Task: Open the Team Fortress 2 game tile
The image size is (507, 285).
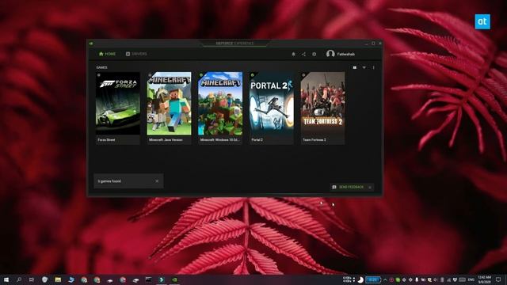Action: coord(322,108)
